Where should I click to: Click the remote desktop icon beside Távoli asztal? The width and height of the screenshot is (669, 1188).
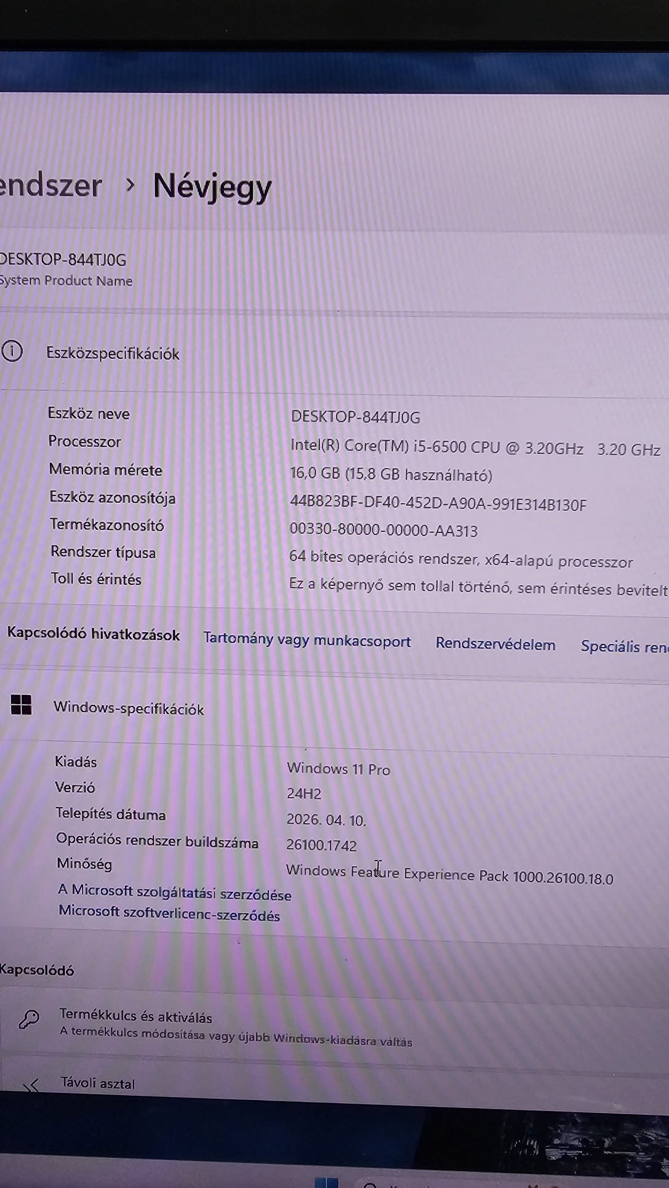tap(31, 1085)
